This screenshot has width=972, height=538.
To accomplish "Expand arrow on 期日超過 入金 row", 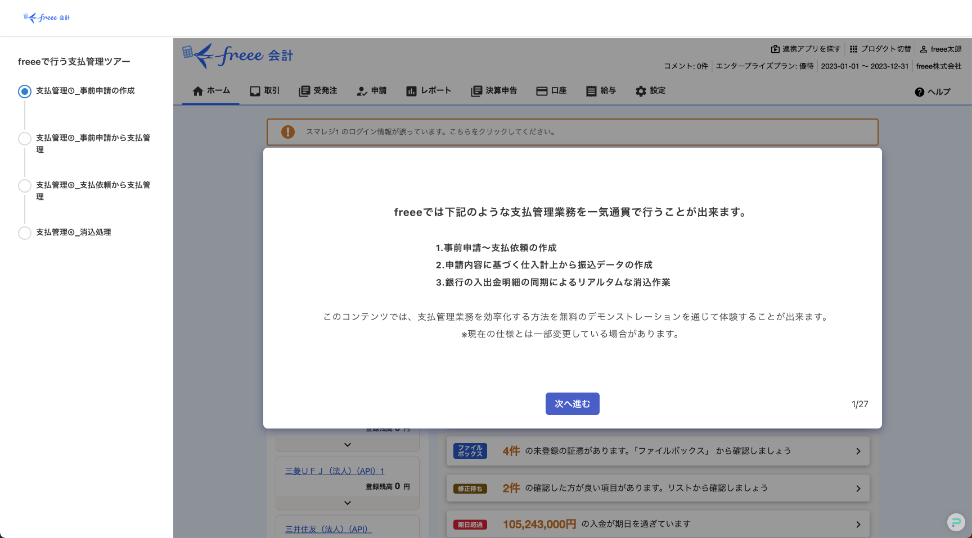I will 858,525.
